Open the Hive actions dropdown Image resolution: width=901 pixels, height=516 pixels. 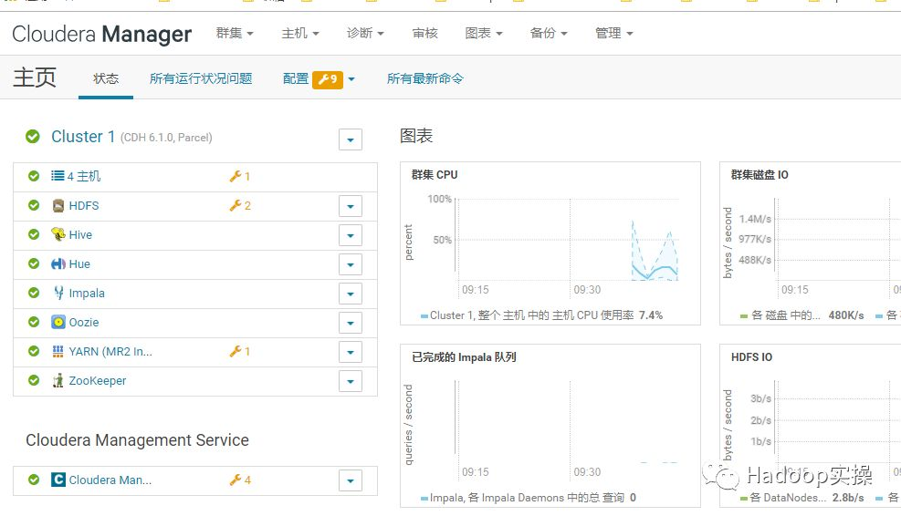tap(351, 235)
